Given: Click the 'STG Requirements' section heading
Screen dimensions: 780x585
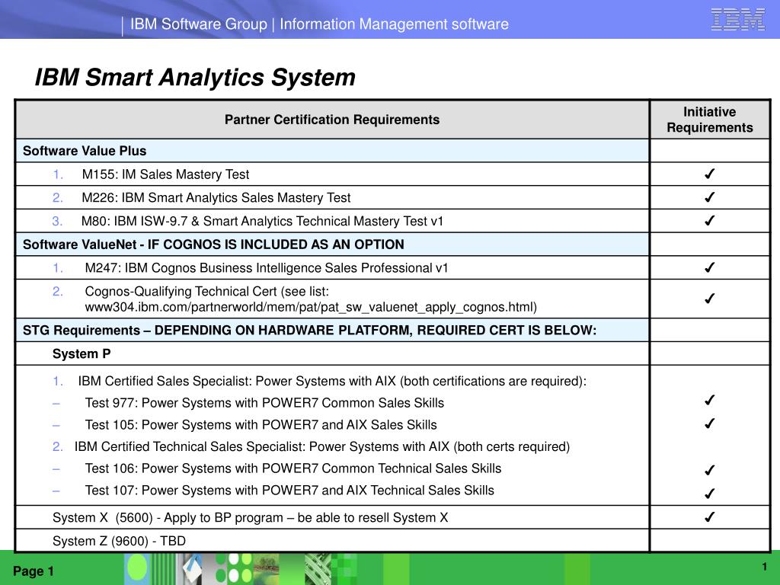Looking at the screenshot, I should tap(309, 331).
